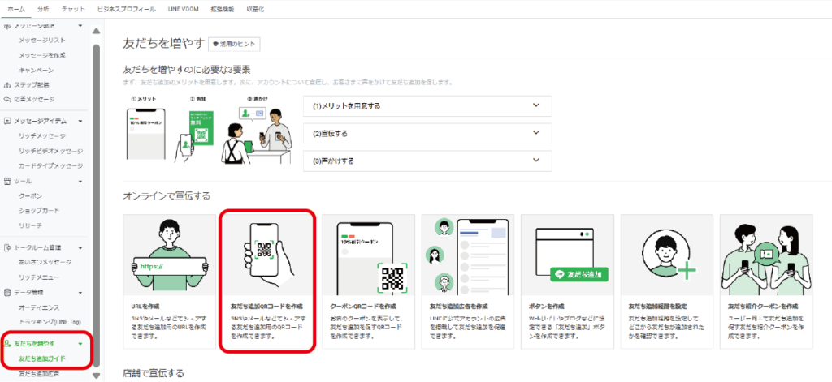The width and height of the screenshot is (832, 382).
Task: Open カードタイプメッセージ sidebar item
Action: tap(50, 165)
